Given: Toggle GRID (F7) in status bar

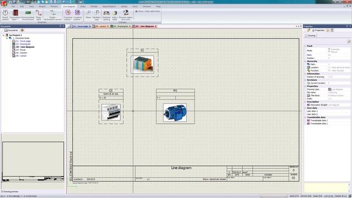Looking at the screenshot, I should click(294, 196).
